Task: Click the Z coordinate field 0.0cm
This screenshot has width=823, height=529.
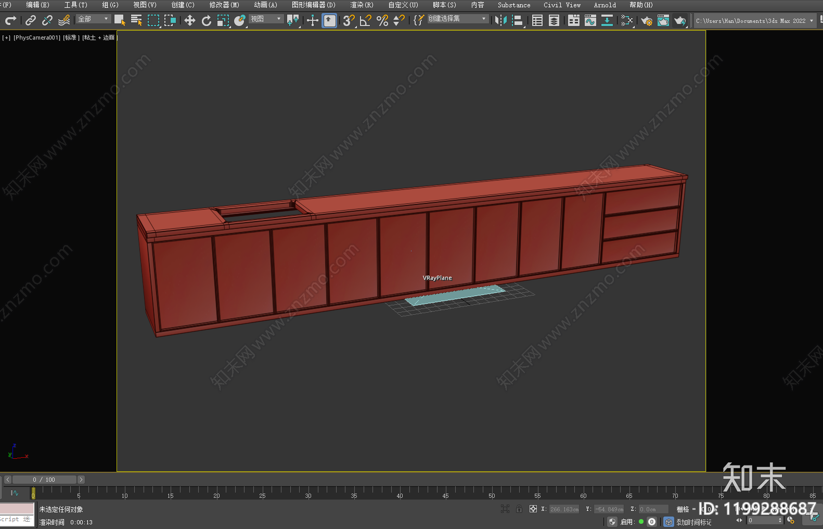Action: tap(653, 509)
